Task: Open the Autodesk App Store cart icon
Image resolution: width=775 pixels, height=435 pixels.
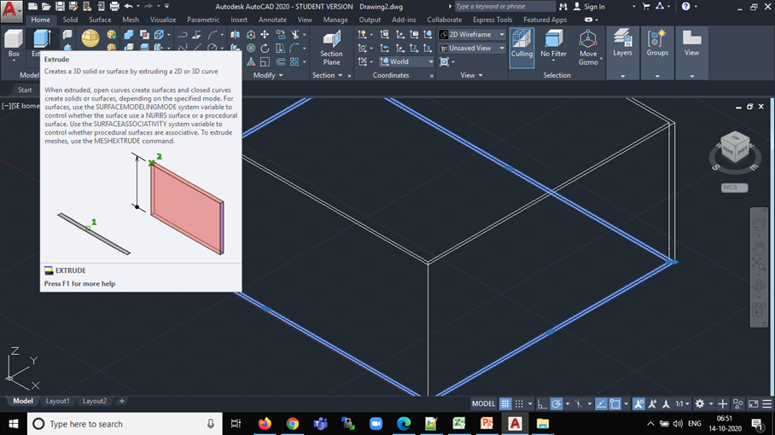Action: pyautogui.click(x=646, y=7)
